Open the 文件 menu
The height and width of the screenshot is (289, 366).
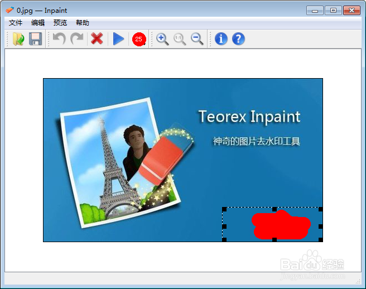click(16, 23)
